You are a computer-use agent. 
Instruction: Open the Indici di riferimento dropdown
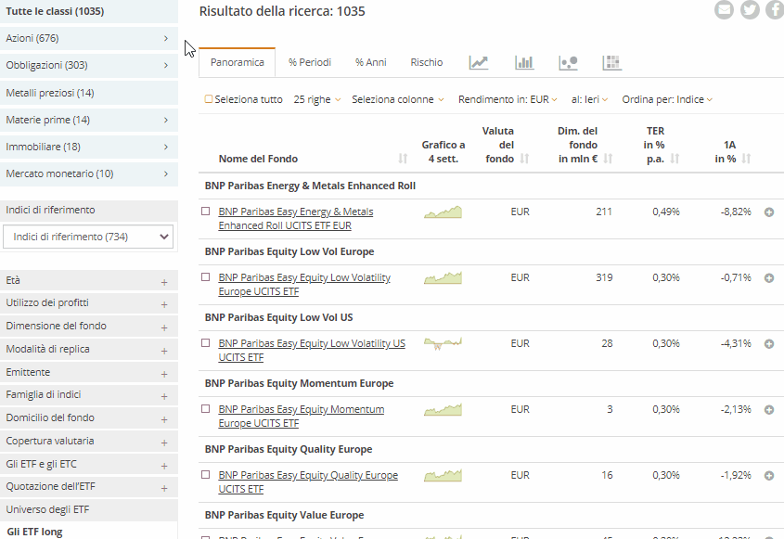(88, 237)
